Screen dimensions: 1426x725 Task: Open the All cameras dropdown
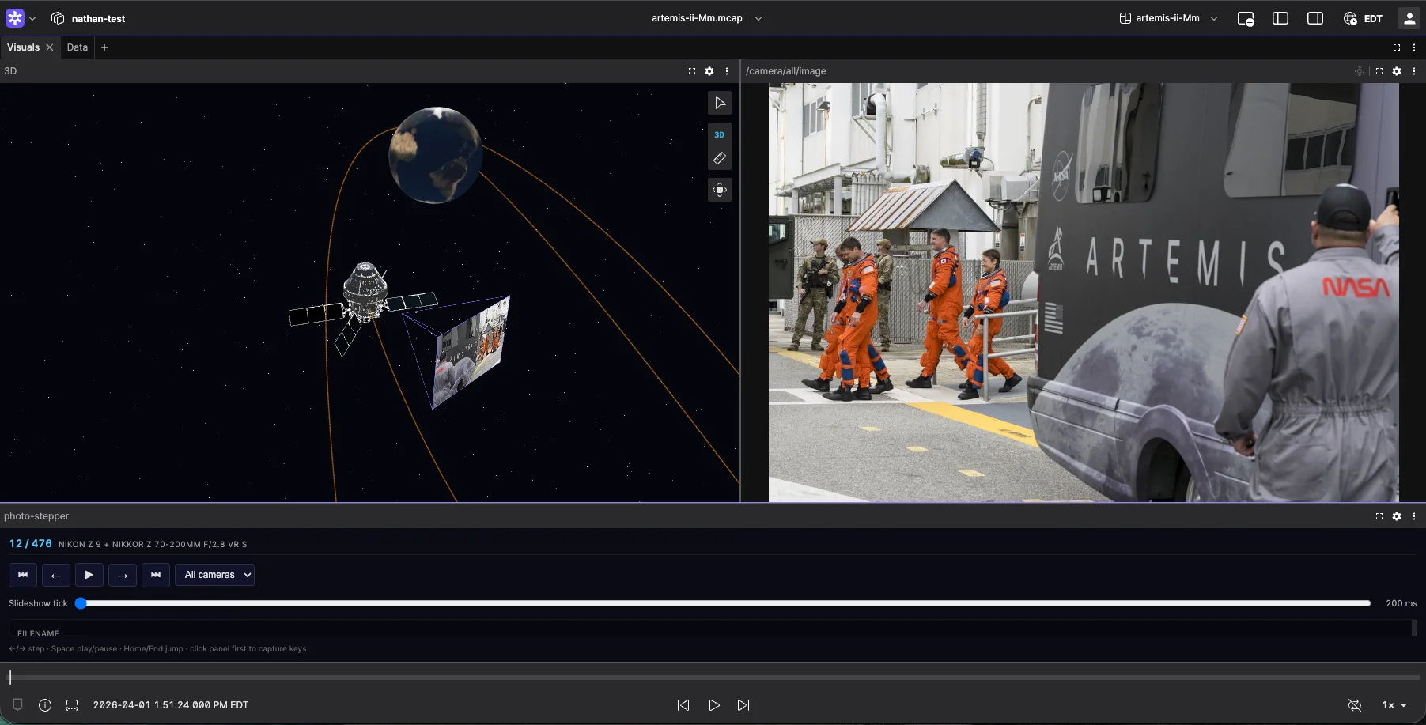(x=214, y=575)
